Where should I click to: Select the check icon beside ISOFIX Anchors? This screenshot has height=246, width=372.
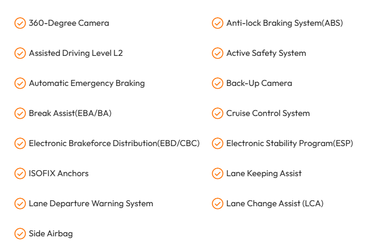[x=20, y=173]
